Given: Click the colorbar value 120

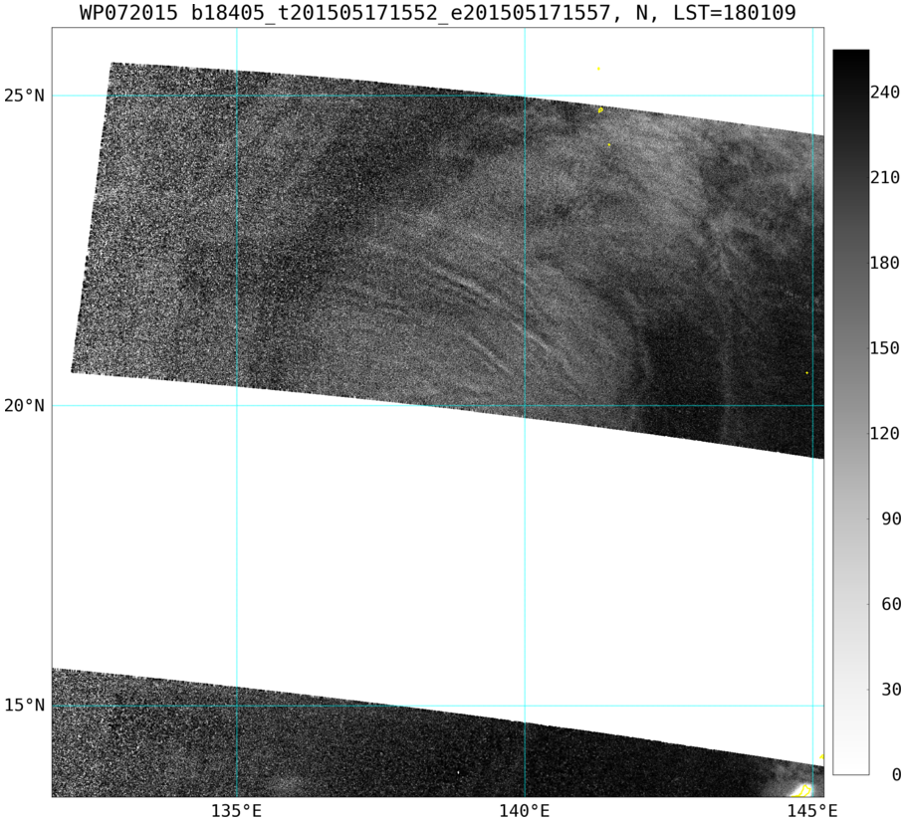Looking at the screenshot, I should click(885, 434).
